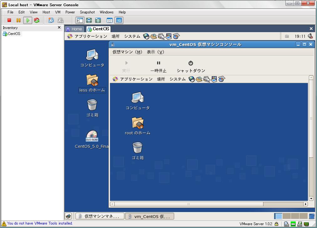Open the outer システム menu
Screen dimensions: 317x228
tap(132, 36)
